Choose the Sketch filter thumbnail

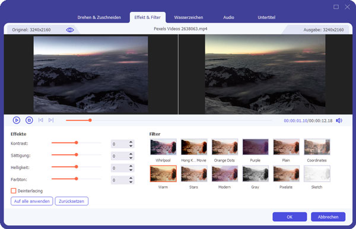[x=317, y=174]
